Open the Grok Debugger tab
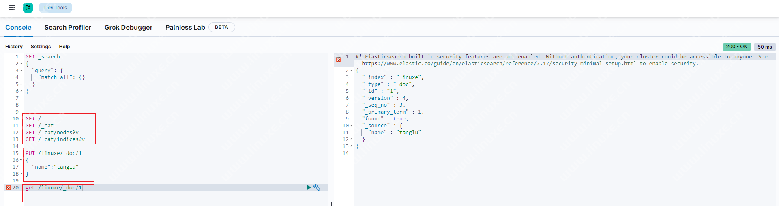 129,27
